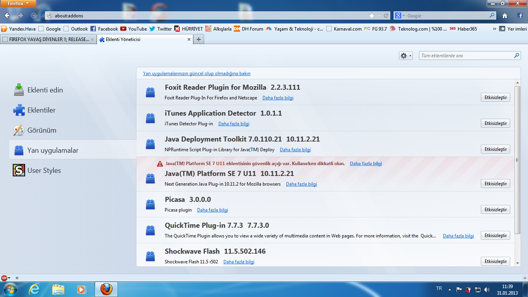Disable Foxit Reader Plugin with Etkisizleştir
Screen dimensions: 528x297
click(496, 97)
